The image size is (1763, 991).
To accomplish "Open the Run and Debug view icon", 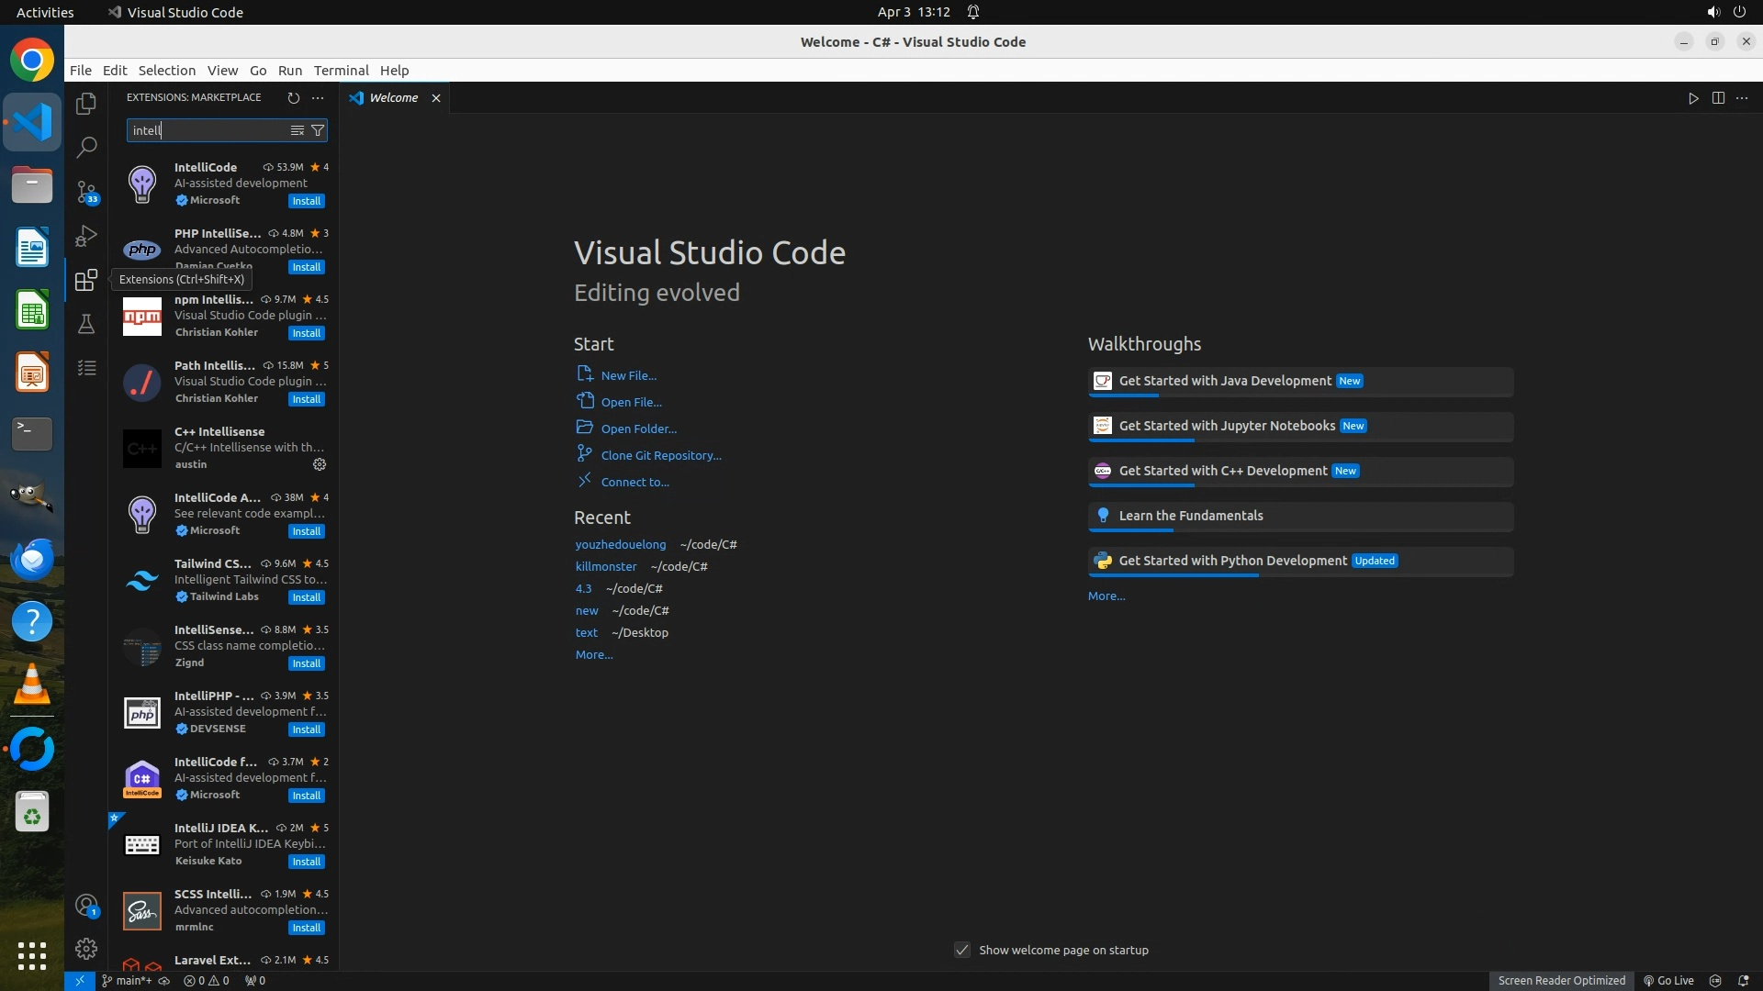I will click(86, 236).
